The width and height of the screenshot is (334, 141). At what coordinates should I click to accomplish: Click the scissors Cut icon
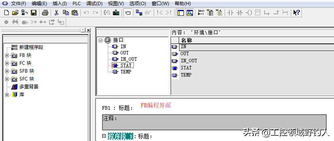(56, 13)
